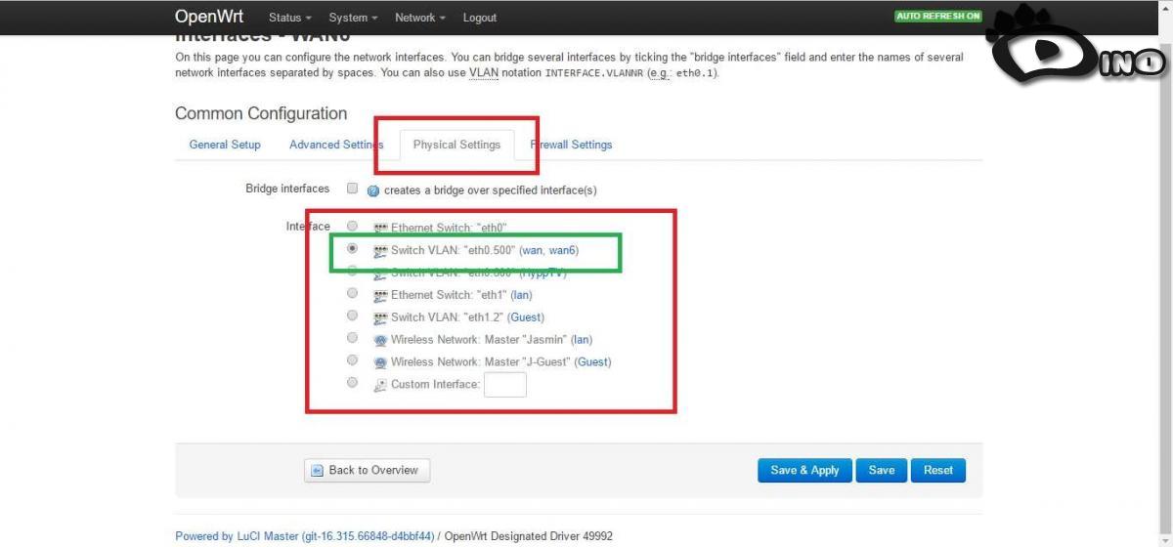Click the Save button
The width and height of the screenshot is (1173, 547).
point(882,471)
